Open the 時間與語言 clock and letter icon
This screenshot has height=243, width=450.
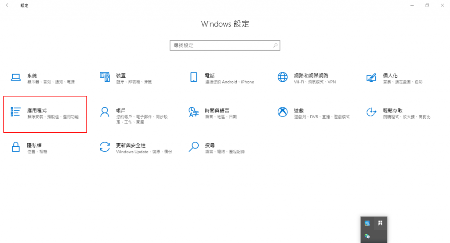194,112
